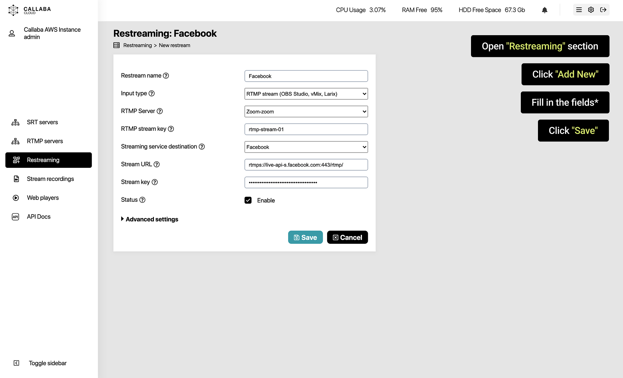Click the RTMP servers sidebar icon
The height and width of the screenshot is (378, 623).
click(16, 141)
